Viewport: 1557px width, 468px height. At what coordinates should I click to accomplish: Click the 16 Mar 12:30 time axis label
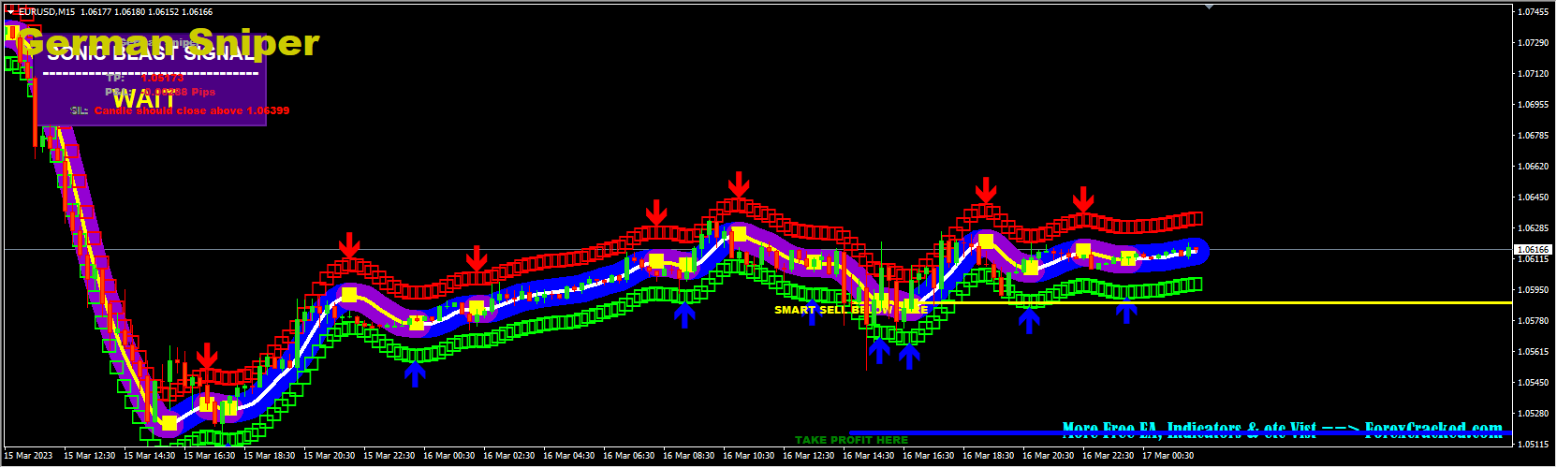(808, 456)
